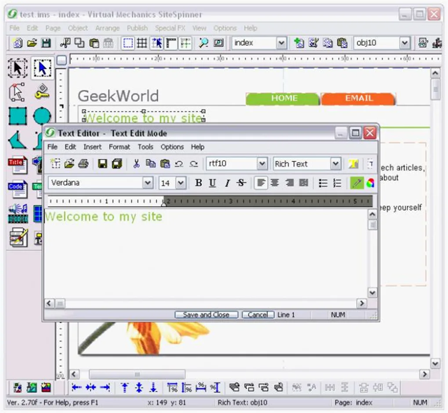
Task: Choose the black arrow selection tool
Action: [x=18, y=68]
